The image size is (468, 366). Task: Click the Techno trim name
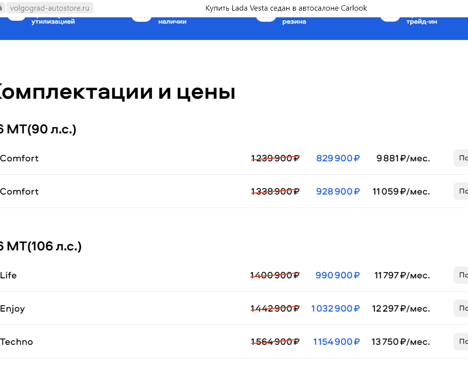[x=16, y=341]
